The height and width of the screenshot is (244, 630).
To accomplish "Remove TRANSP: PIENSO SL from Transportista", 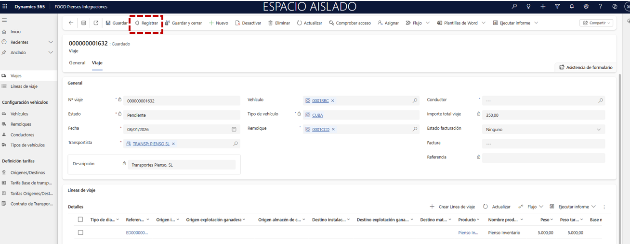I will click(173, 144).
